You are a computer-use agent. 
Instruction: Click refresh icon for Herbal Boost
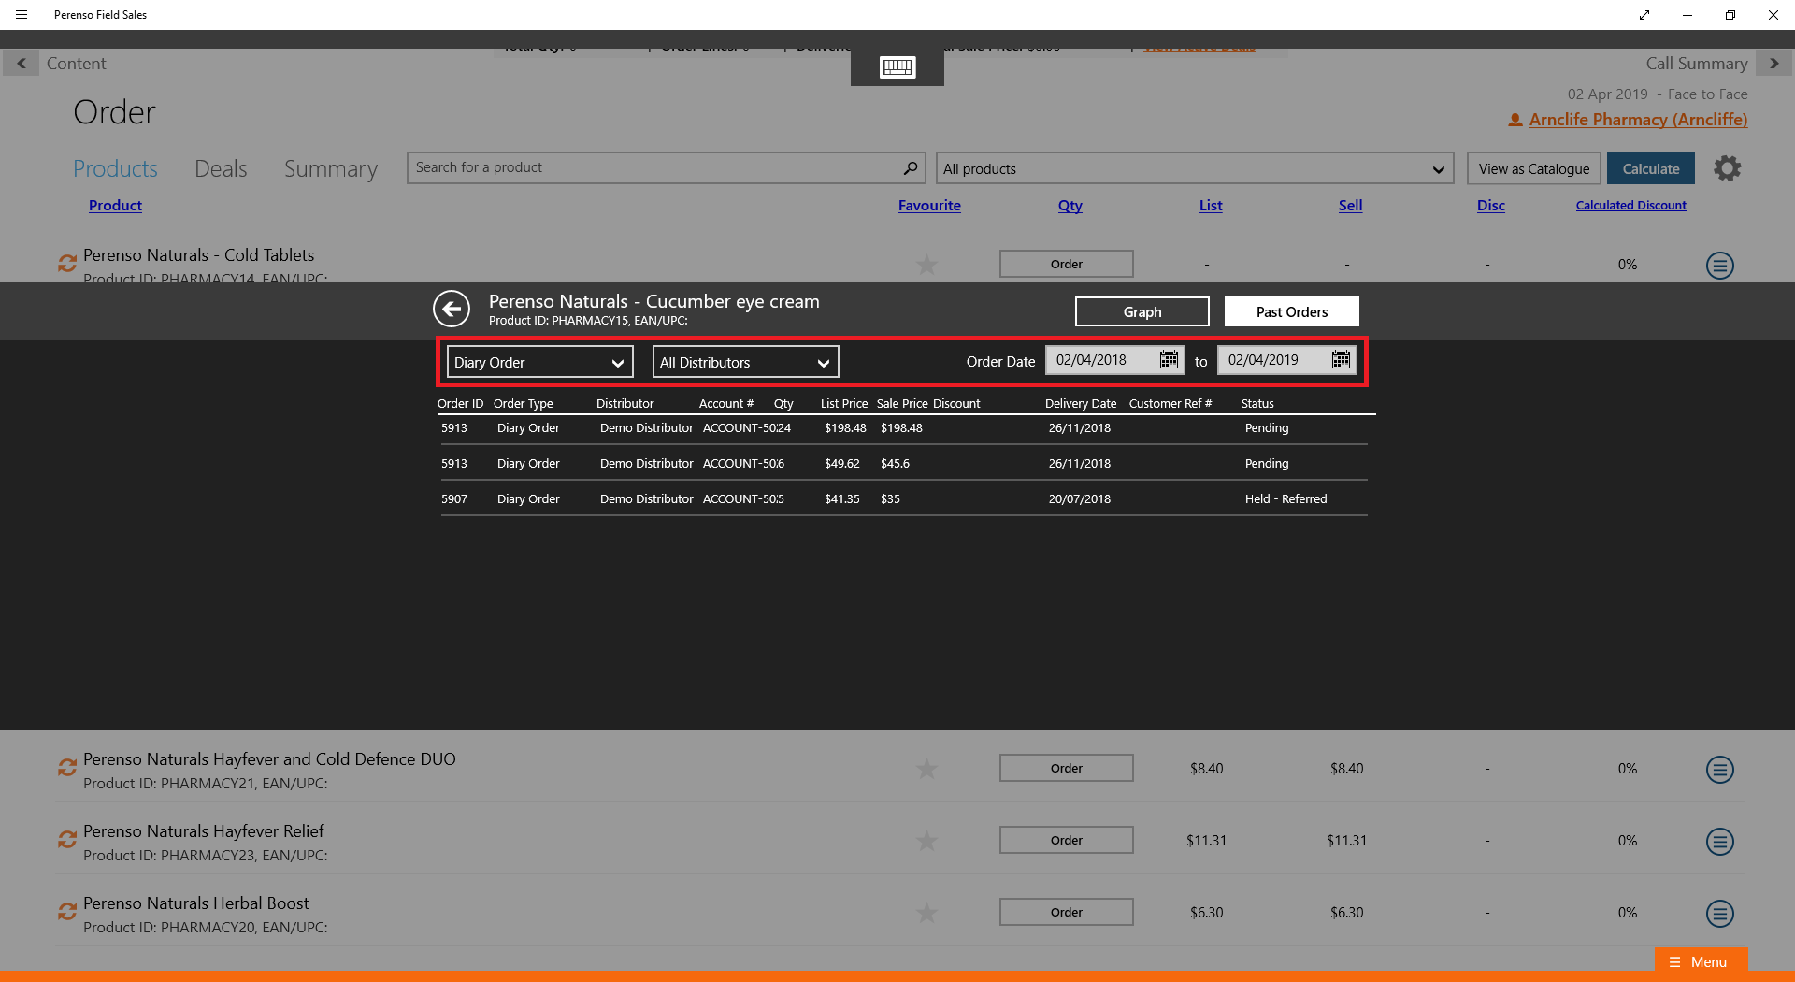coord(66,912)
